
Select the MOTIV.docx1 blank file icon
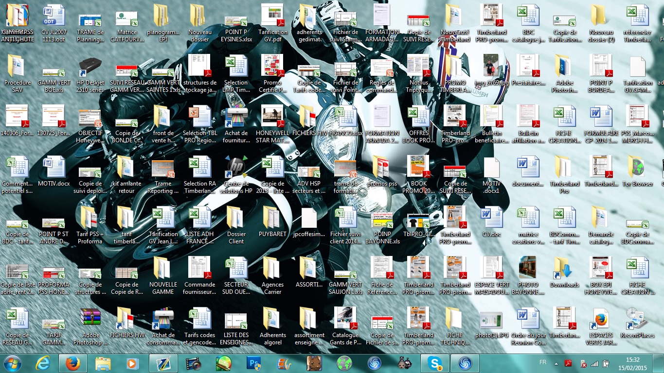(491, 167)
